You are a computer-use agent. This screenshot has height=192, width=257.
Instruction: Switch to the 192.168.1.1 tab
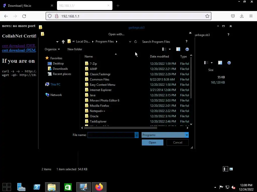point(85,5)
